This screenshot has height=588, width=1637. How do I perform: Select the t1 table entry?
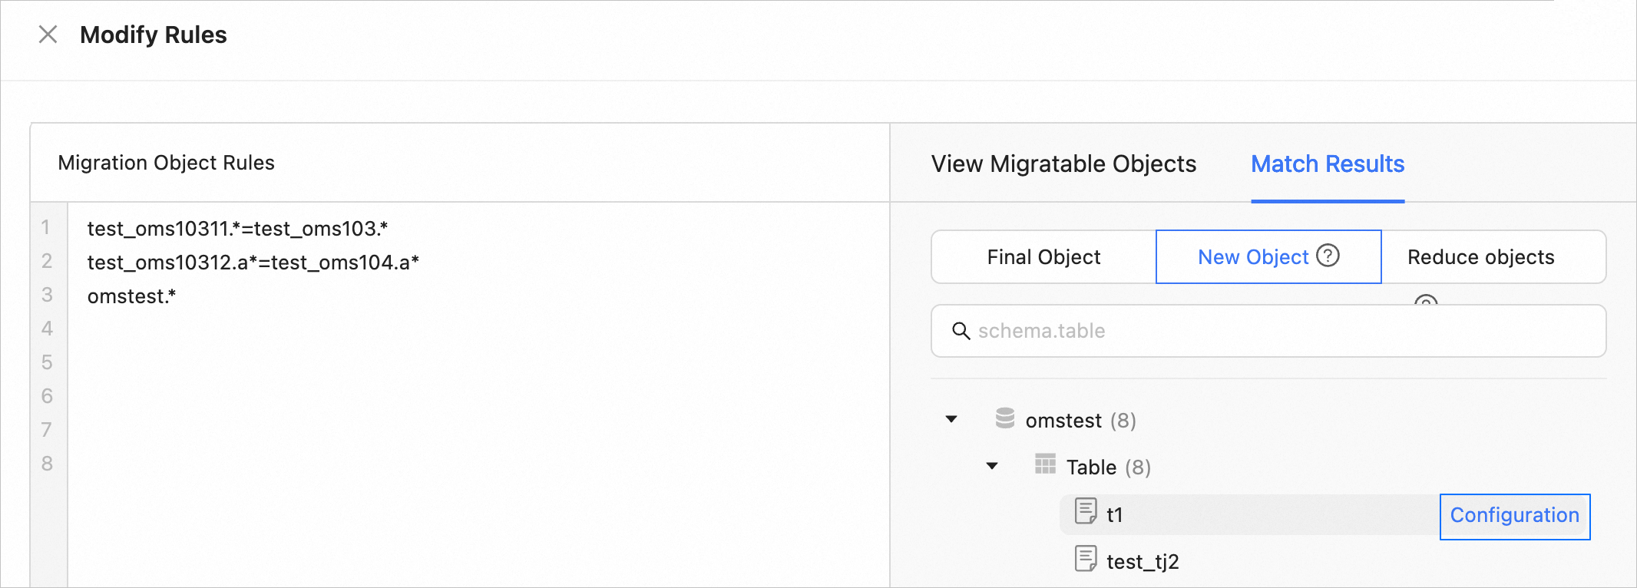pos(1115,515)
